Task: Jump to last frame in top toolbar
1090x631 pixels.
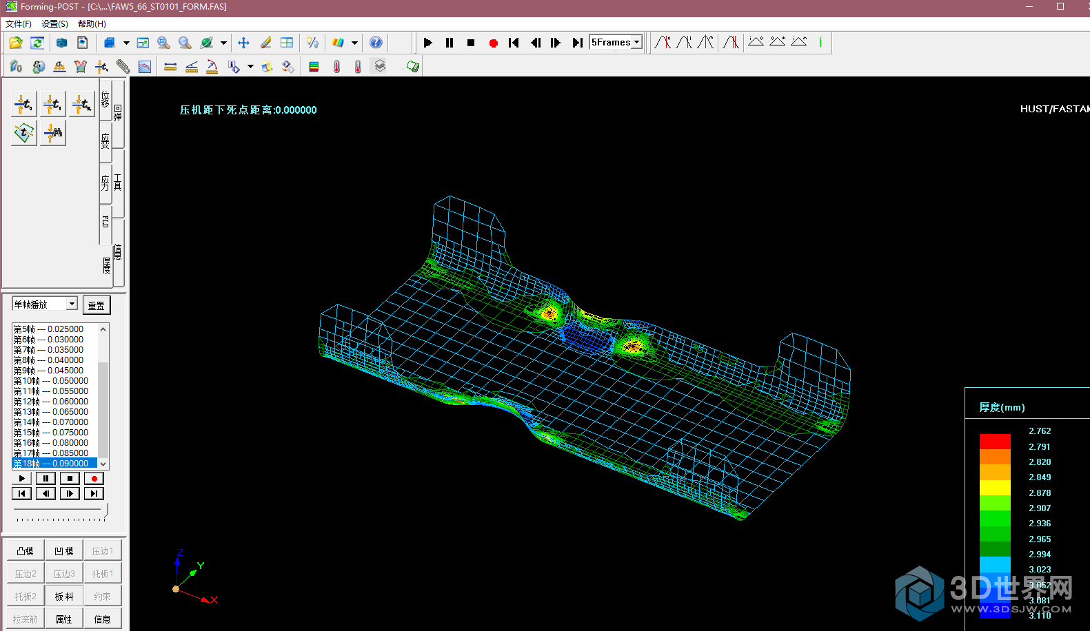Action: [577, 43]
